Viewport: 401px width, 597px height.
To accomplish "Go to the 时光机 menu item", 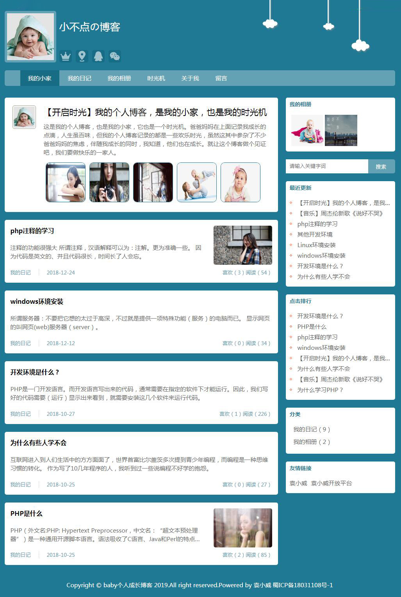I will click(156, 78).
